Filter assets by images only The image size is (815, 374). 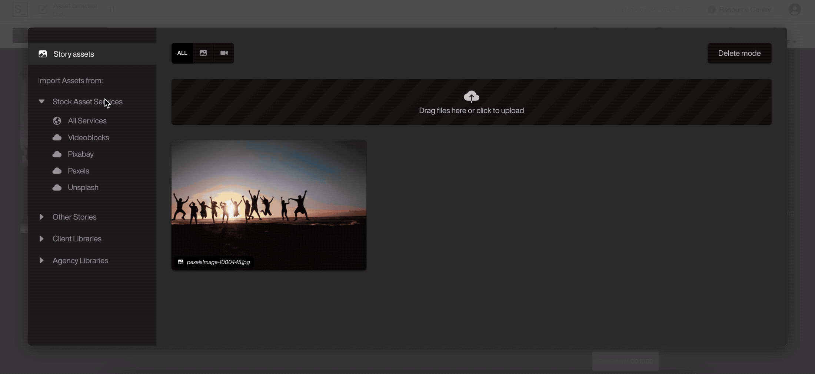tap(203, 53)
